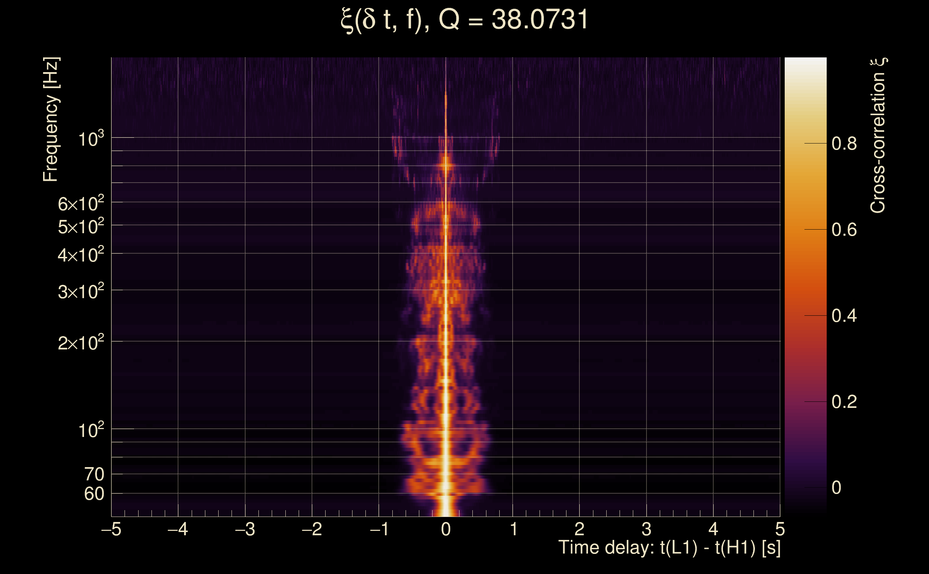Click the 0.6 tick on the colorbar
The height and width of the screenshot is (574, 929).
844,230
